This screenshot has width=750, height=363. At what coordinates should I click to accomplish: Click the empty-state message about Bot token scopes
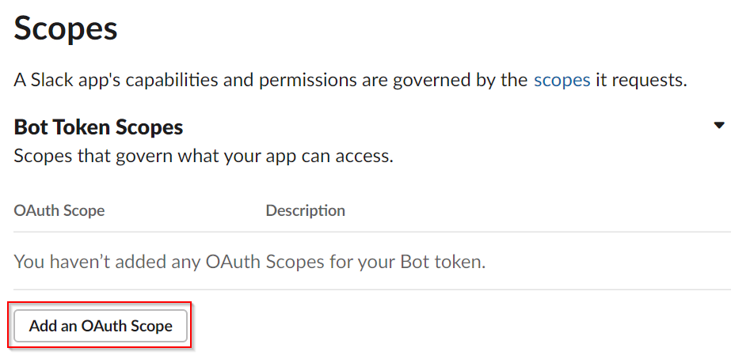(249, 261)
